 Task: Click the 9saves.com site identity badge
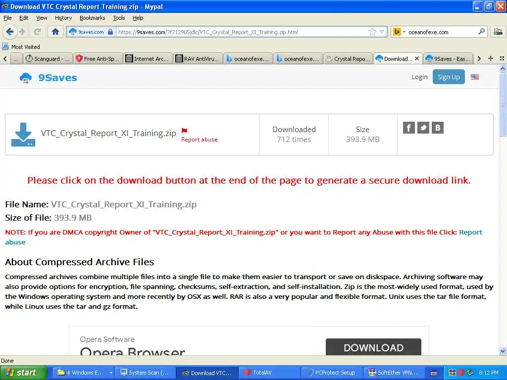(x=91, y=32)
